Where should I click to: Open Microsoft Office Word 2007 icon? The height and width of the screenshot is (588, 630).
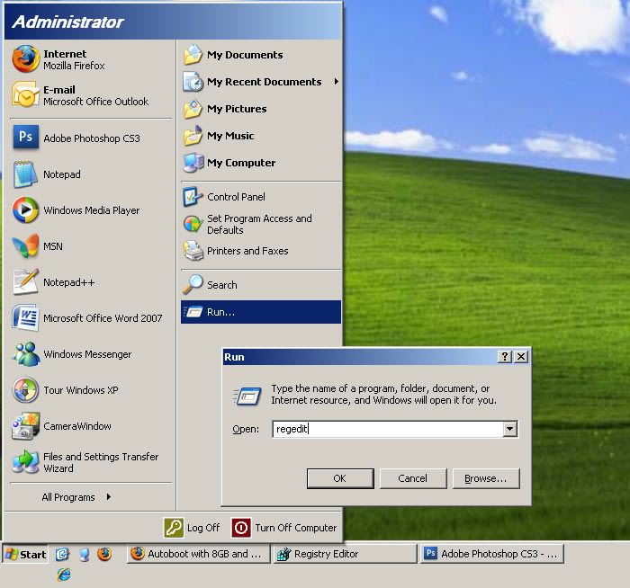pos(25,317)
